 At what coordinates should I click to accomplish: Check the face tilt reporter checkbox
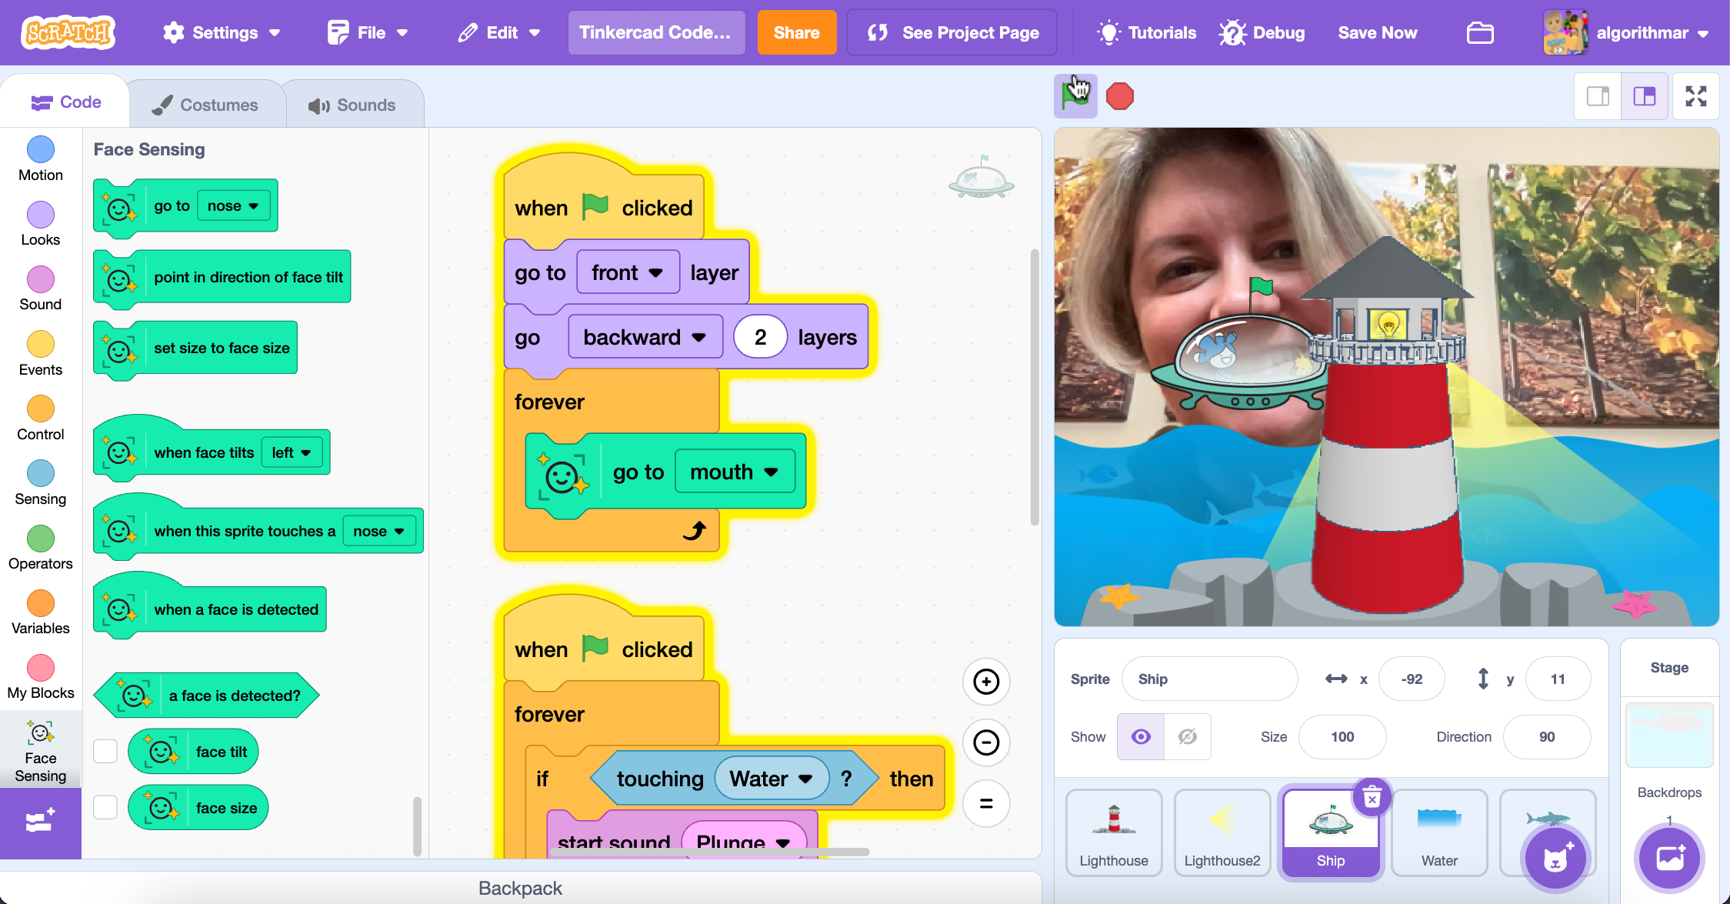pyautogui.click(x=105, y=752)
